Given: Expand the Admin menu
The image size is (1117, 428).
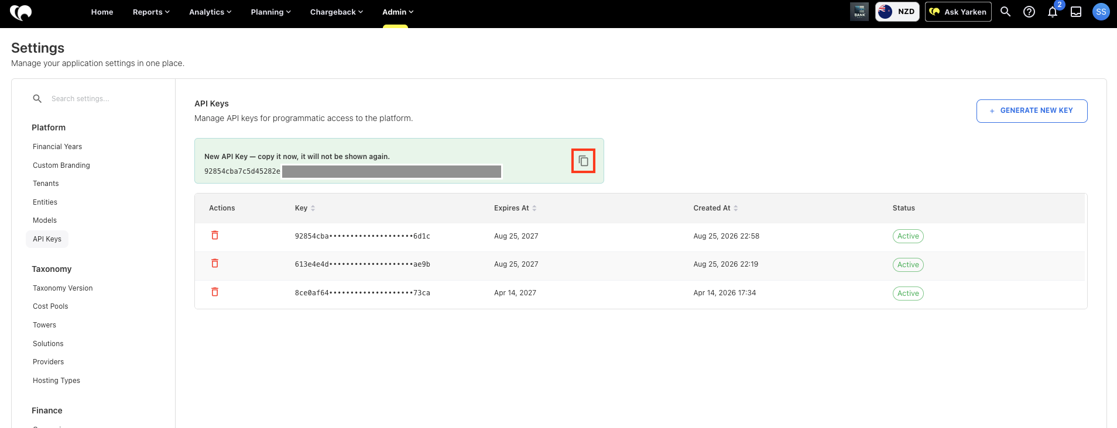Looking at the screenshot, I should coord(398,12).
